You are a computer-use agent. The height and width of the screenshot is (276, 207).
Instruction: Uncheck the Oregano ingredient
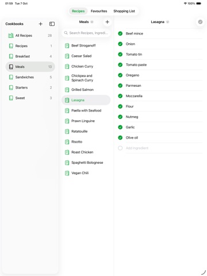(x=120, y=75)
